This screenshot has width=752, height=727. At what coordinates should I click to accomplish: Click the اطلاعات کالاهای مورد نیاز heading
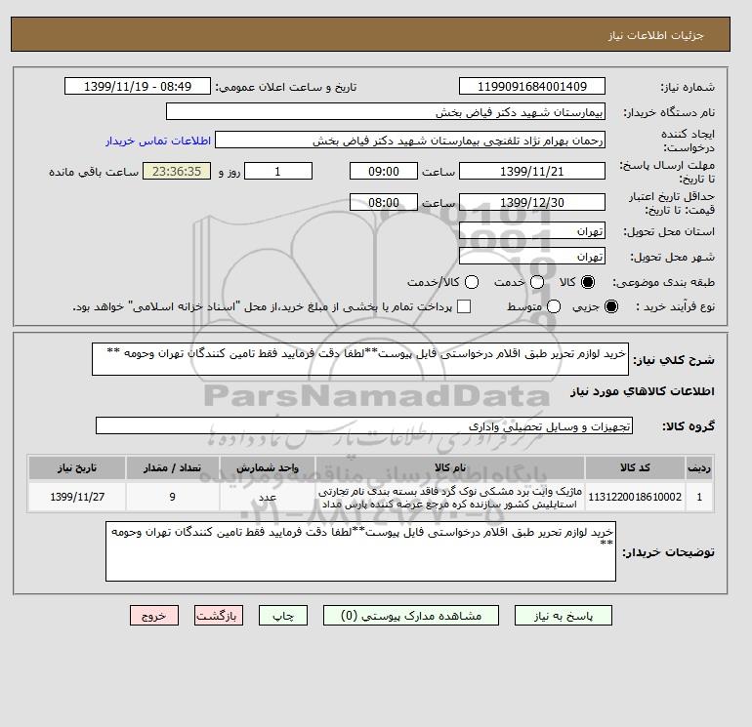tap(643, 391)
